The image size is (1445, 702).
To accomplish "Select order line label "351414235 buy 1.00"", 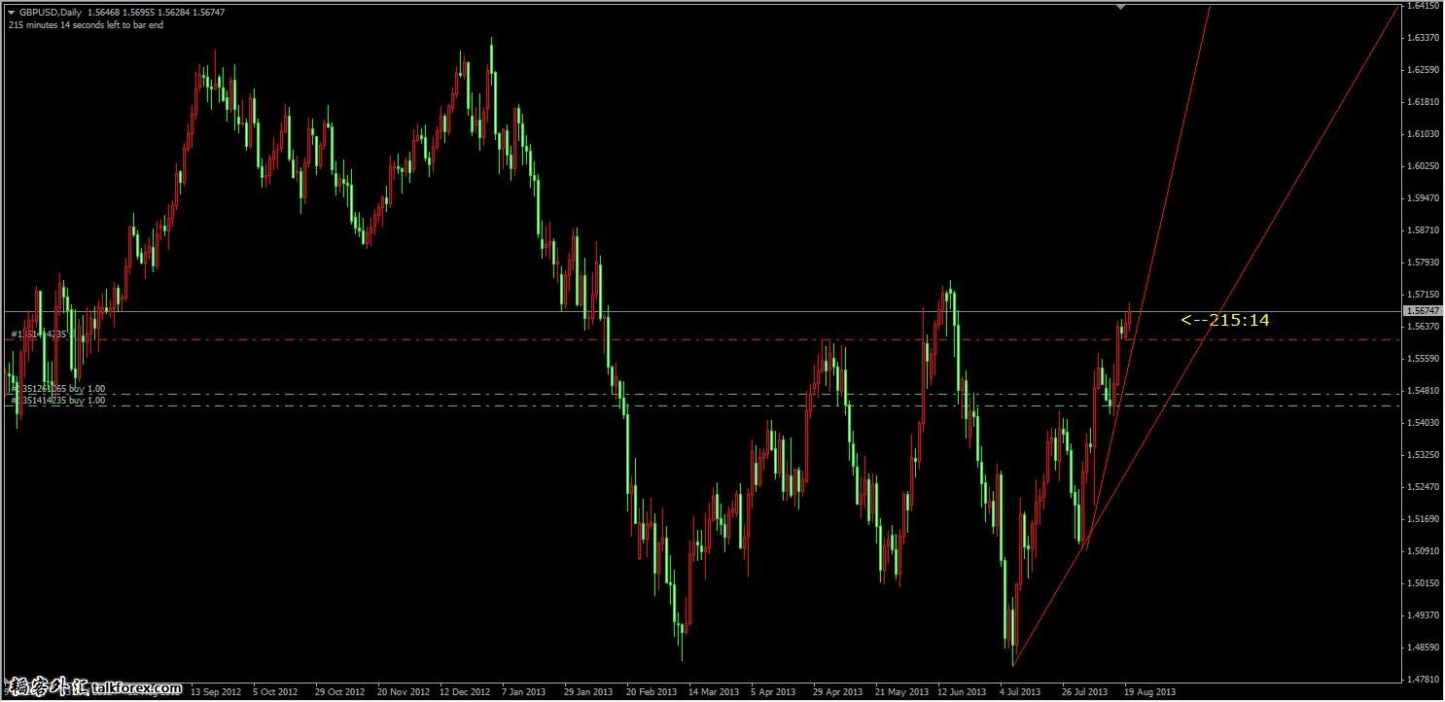I will tap(60, 400).
